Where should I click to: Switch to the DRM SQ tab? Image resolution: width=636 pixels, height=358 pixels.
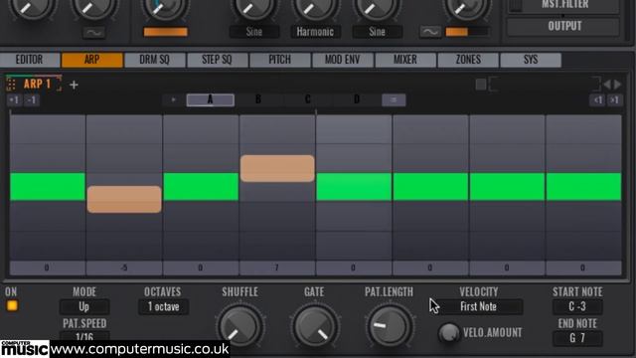pyautogui.click(x=155, y=60)
